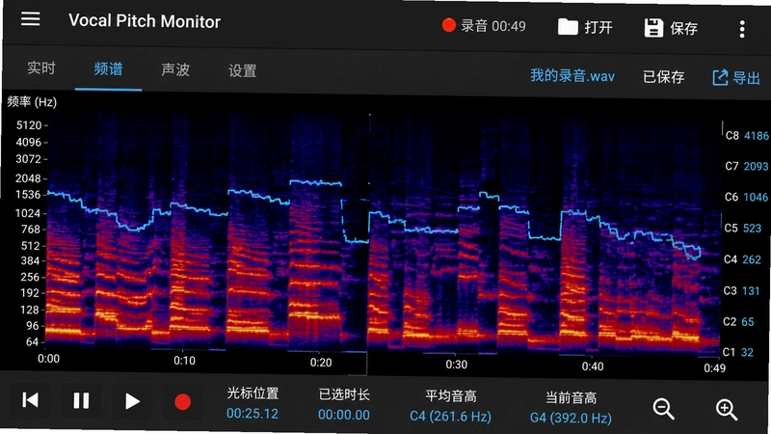The height and width of the screenshot is (434, 771).
Task: Click the 0:20 time marker on the timeline
Action: pyautogui.click(x=321, y=363)
